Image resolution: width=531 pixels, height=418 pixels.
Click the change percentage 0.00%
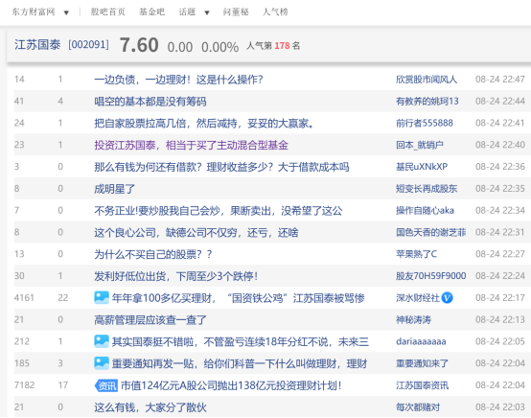tap(219, 47)
